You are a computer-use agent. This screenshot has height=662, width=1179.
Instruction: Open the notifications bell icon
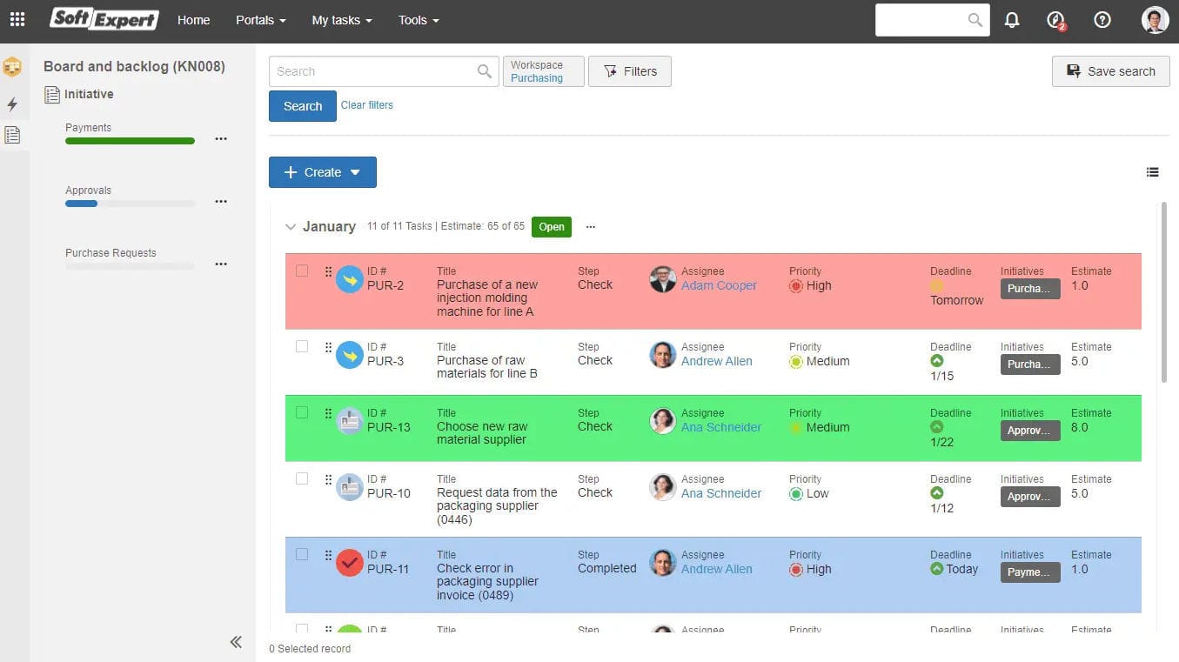tap(1011, 19)
